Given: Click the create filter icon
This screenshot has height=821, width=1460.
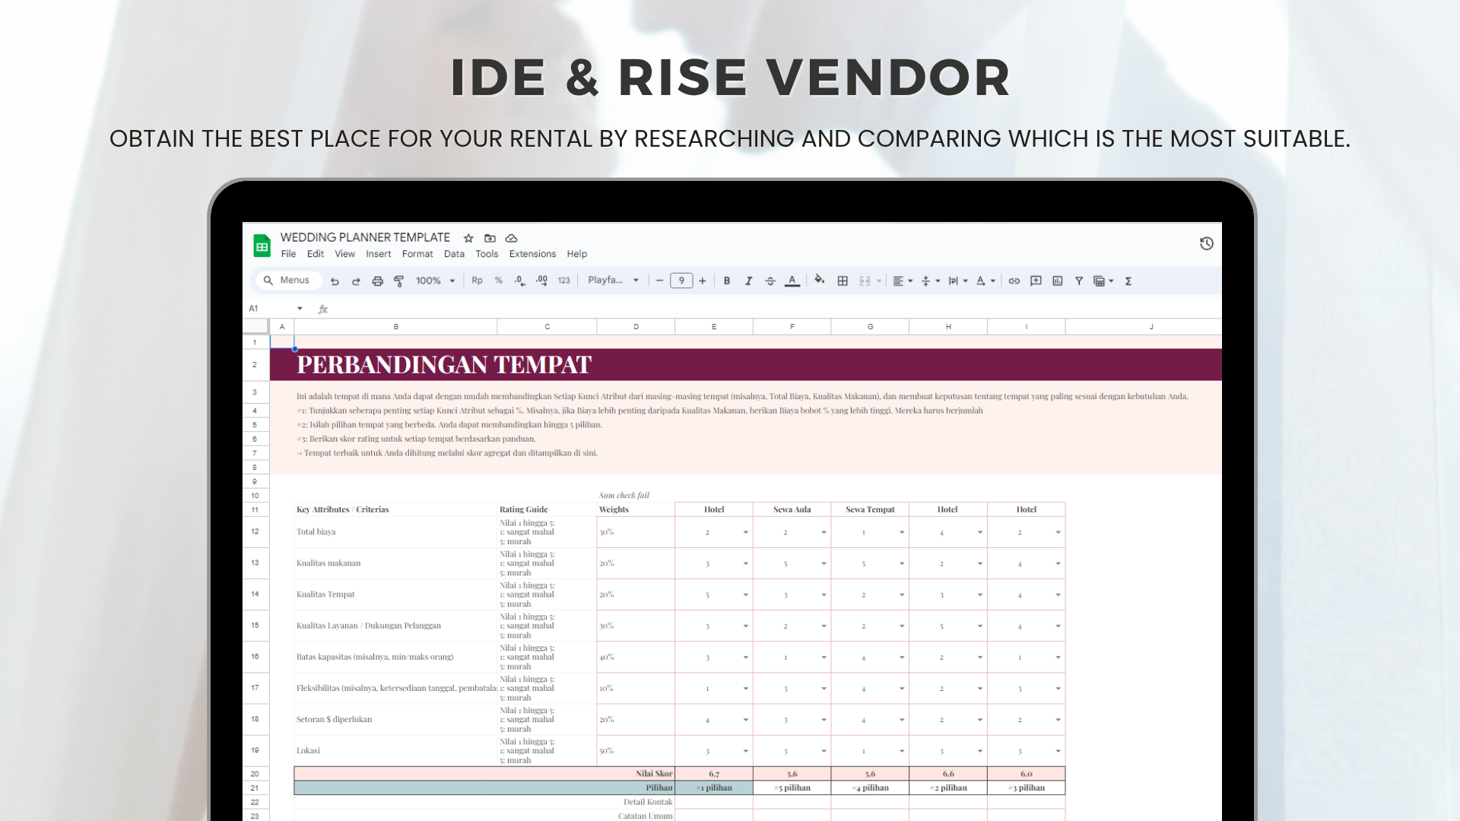Looking at the screenshot, I should 1078,281.
